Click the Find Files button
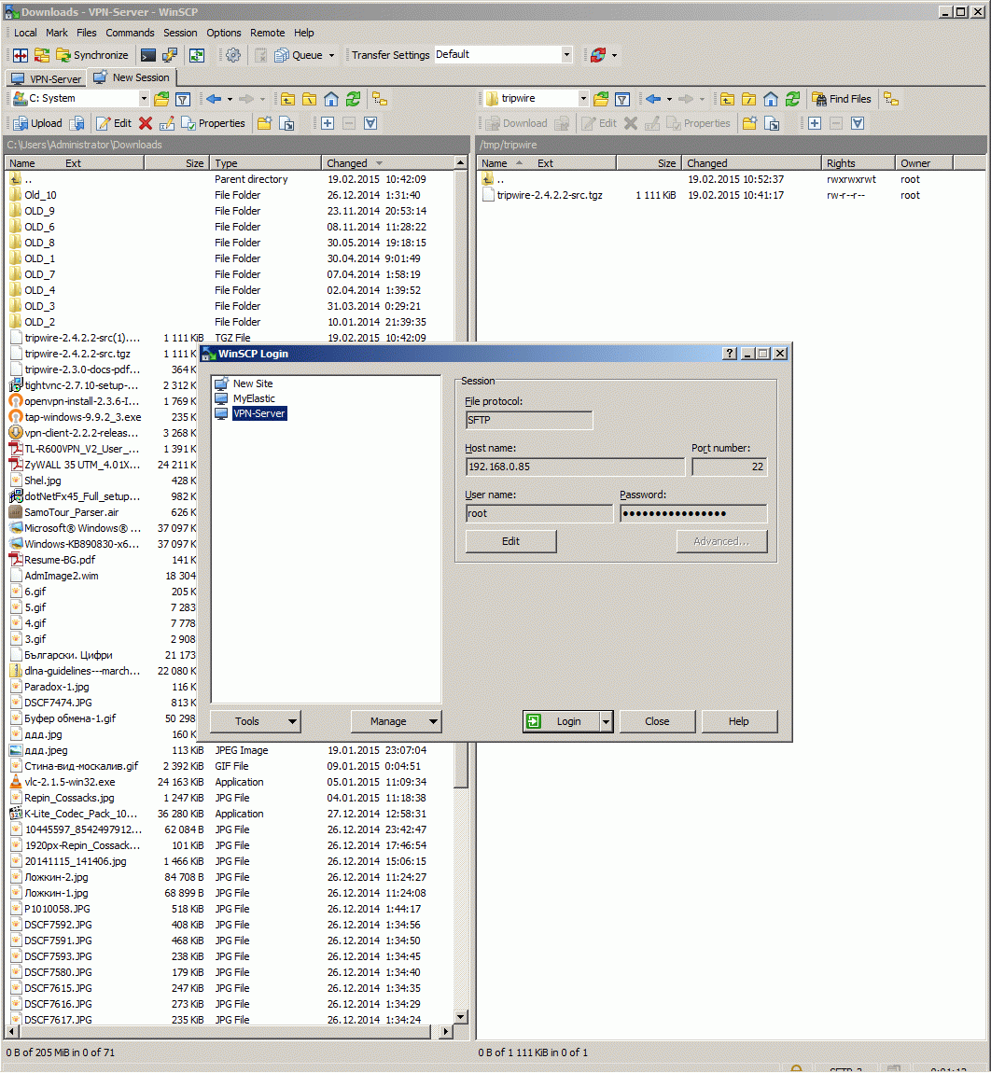This screenshot has width=991, height=1073. 841,99
